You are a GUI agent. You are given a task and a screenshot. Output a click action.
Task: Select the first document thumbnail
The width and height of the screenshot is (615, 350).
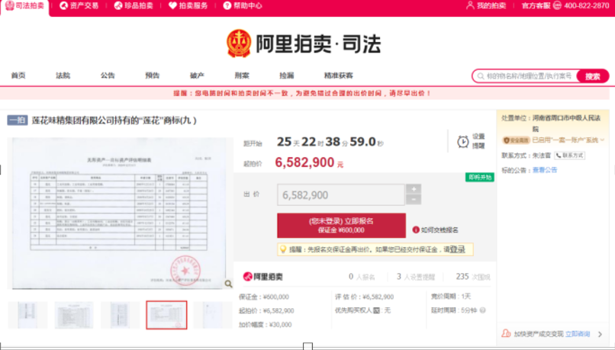pyautogui.click(x=27, y=315)
